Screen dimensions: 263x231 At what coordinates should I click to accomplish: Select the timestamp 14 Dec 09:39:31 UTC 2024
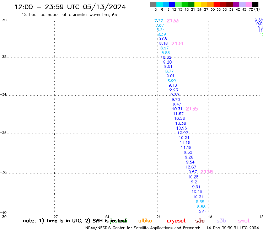click(x=232, y=228)
